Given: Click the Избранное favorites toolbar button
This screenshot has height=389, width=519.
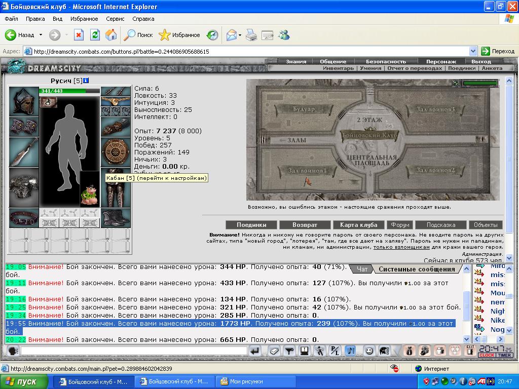Looking at the screenshot, I should [x=179, y=35].
